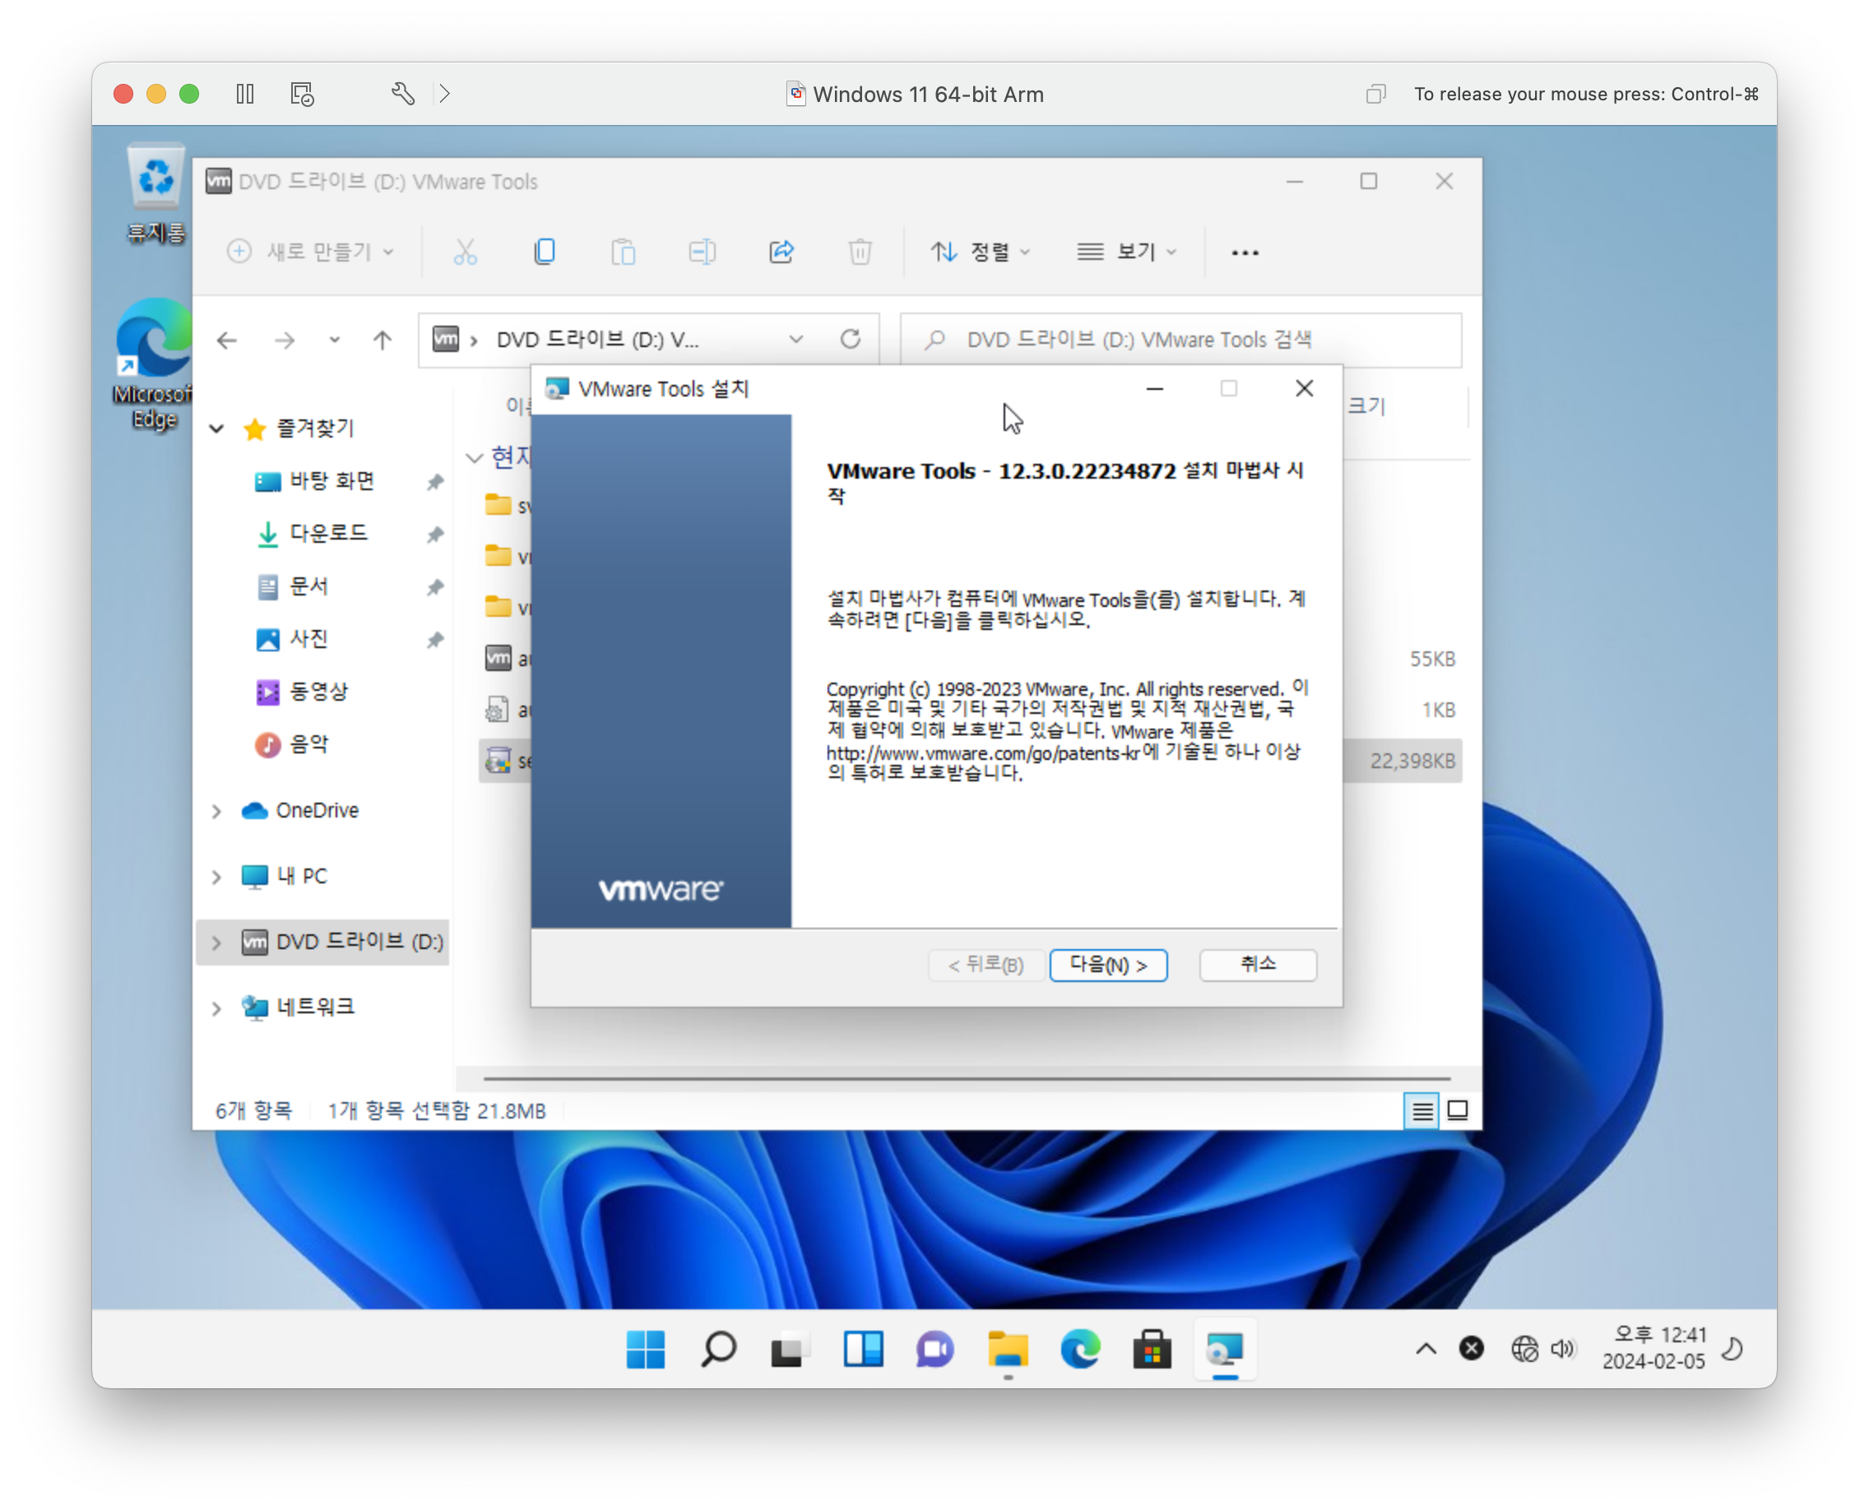This screenshot has width=1869, height=1510.
Task: Switch to large icons view toggle
Action: [x=1458, y=1111]
